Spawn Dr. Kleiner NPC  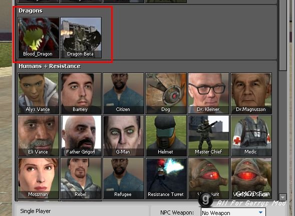208,93
